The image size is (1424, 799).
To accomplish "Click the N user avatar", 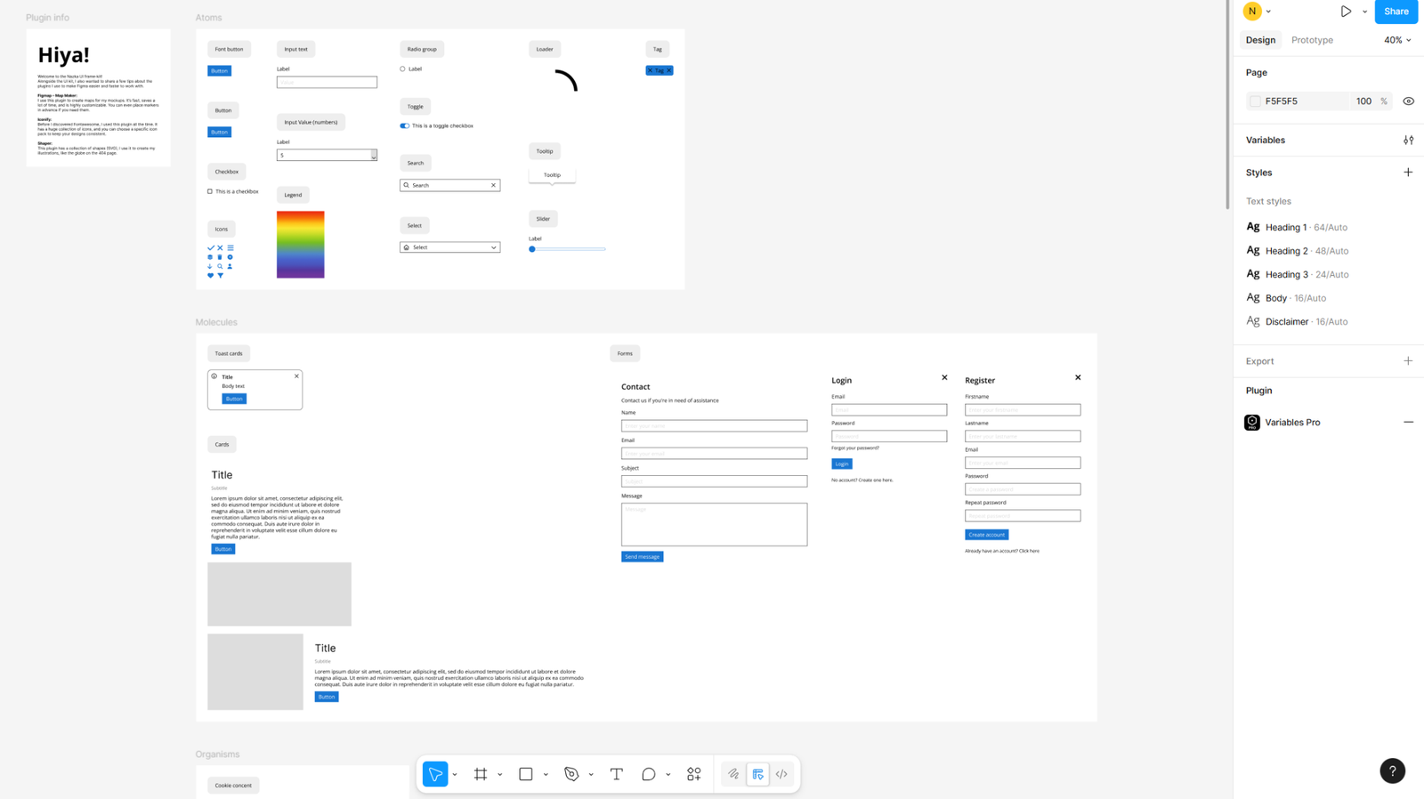I will point(1252,12).
